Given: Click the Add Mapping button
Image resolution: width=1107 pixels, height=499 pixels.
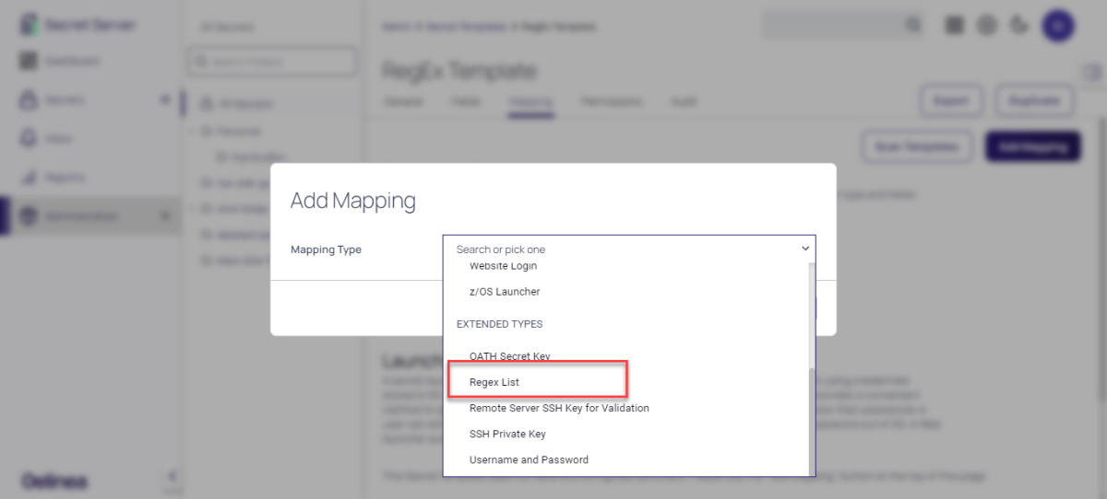Looking at the screenshot, I should [x=1032, y=146].
